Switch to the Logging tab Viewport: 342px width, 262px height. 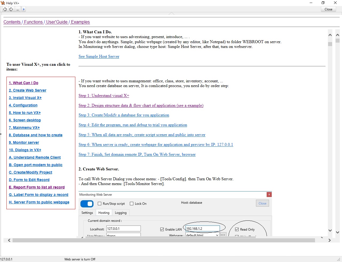click(121, 213)
